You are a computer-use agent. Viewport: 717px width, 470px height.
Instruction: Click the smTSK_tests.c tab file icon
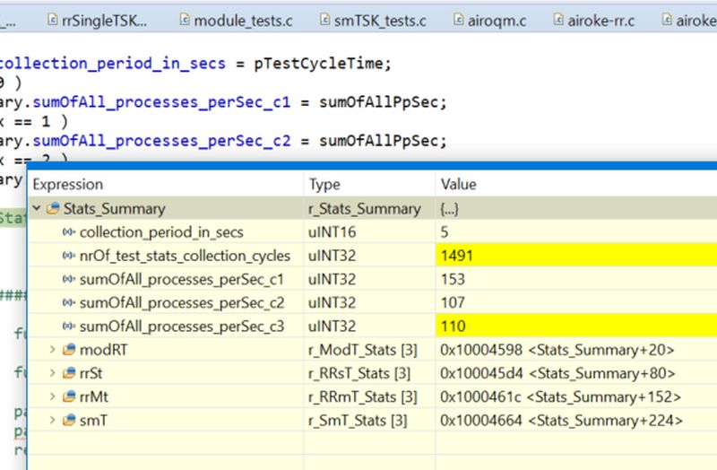pos(325,20)
